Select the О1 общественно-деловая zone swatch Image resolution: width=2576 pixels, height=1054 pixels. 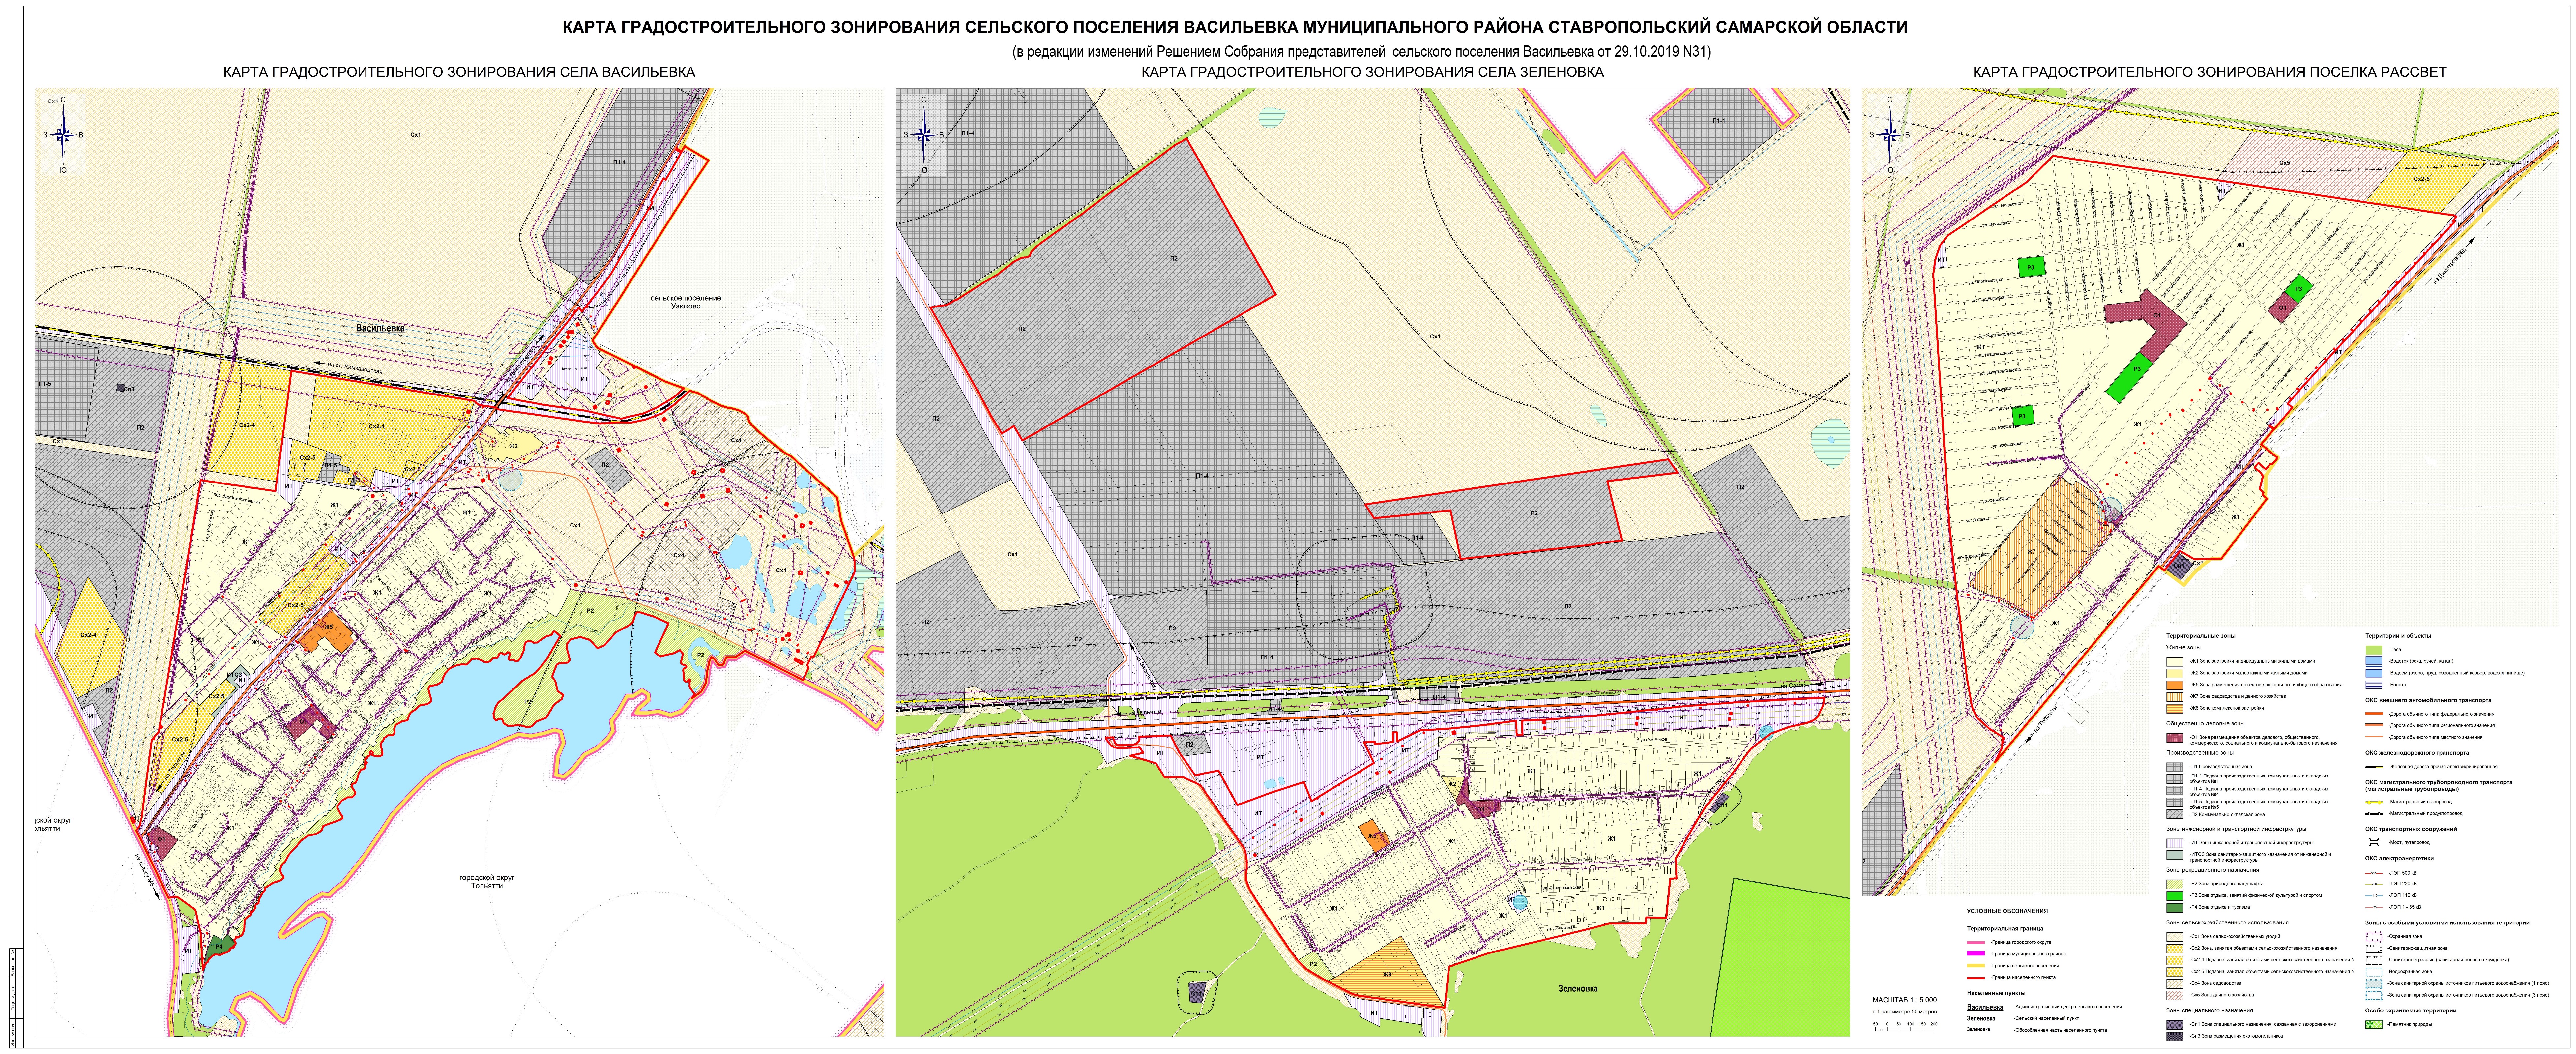point(2175,738)
